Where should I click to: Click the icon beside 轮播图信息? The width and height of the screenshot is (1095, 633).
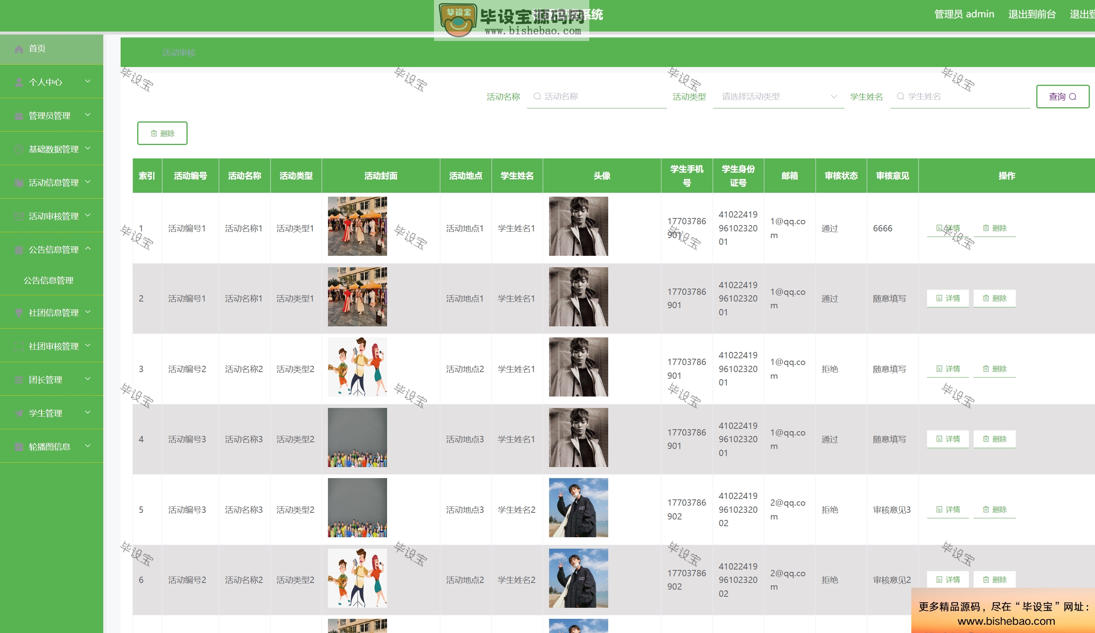tap(19, 447)
